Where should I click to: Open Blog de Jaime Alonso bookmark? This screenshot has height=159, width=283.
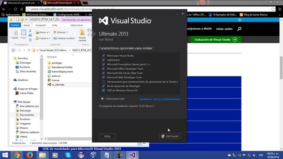253,15
